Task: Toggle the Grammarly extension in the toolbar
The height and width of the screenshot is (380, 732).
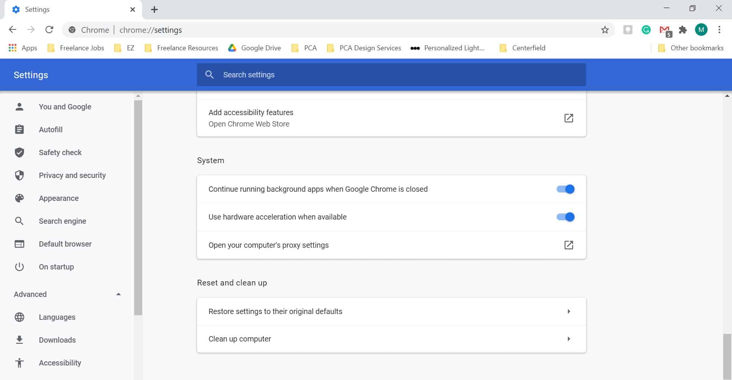Action: 646,29
